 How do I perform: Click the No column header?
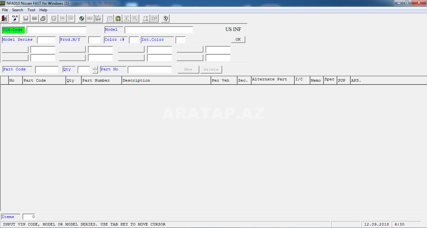click(x=16, y=80)
